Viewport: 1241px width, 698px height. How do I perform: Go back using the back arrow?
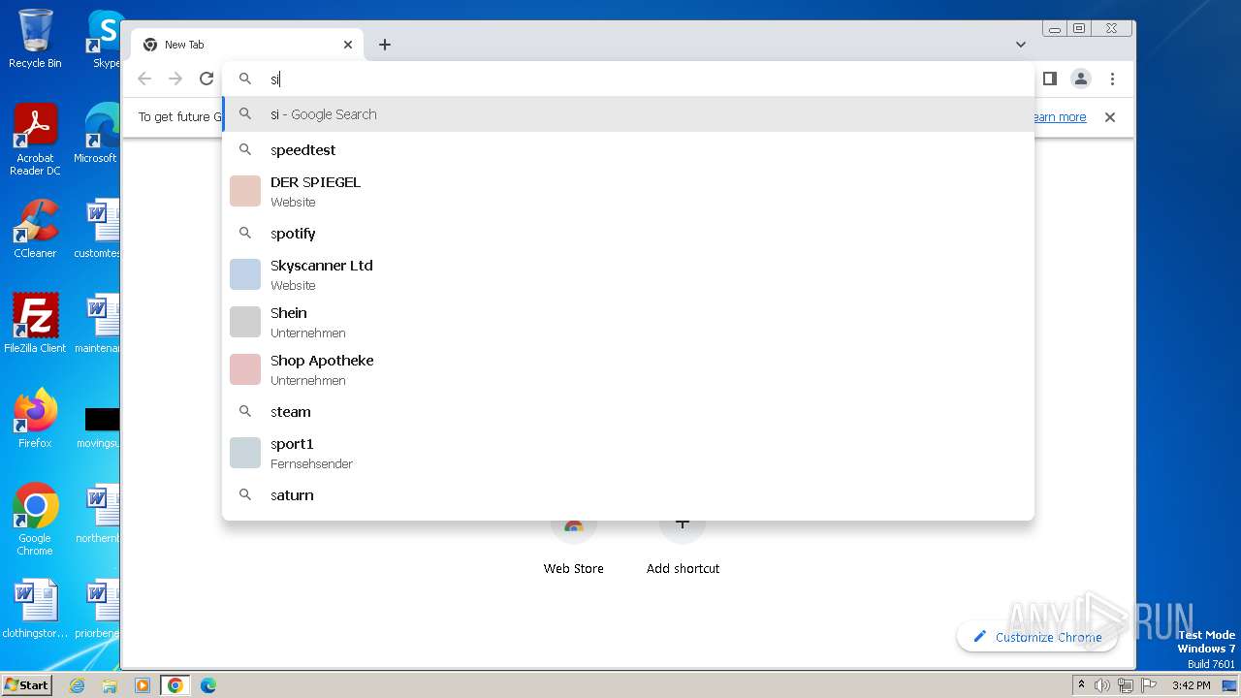coord(144,79)
